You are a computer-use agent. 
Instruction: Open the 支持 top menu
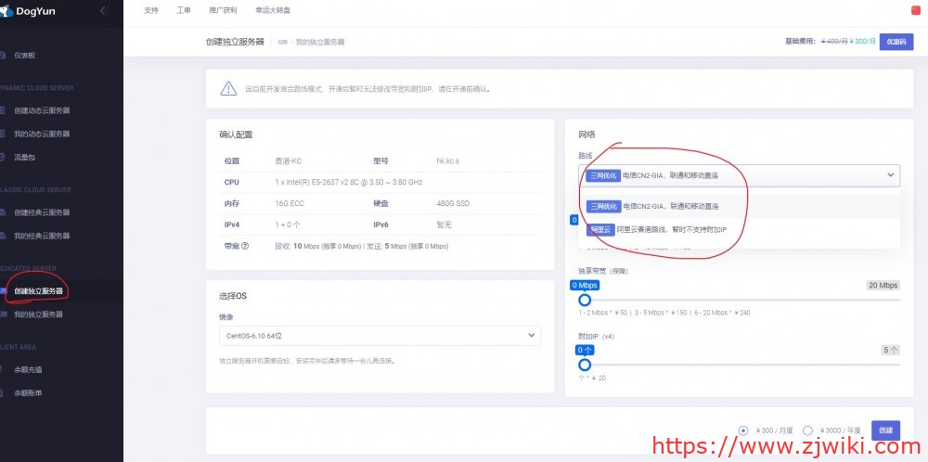151,10
